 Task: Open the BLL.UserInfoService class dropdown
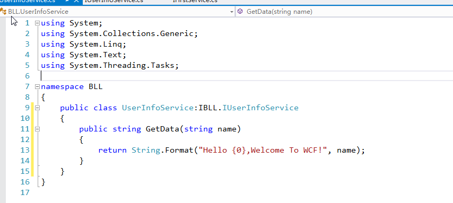tap(117, 12)
